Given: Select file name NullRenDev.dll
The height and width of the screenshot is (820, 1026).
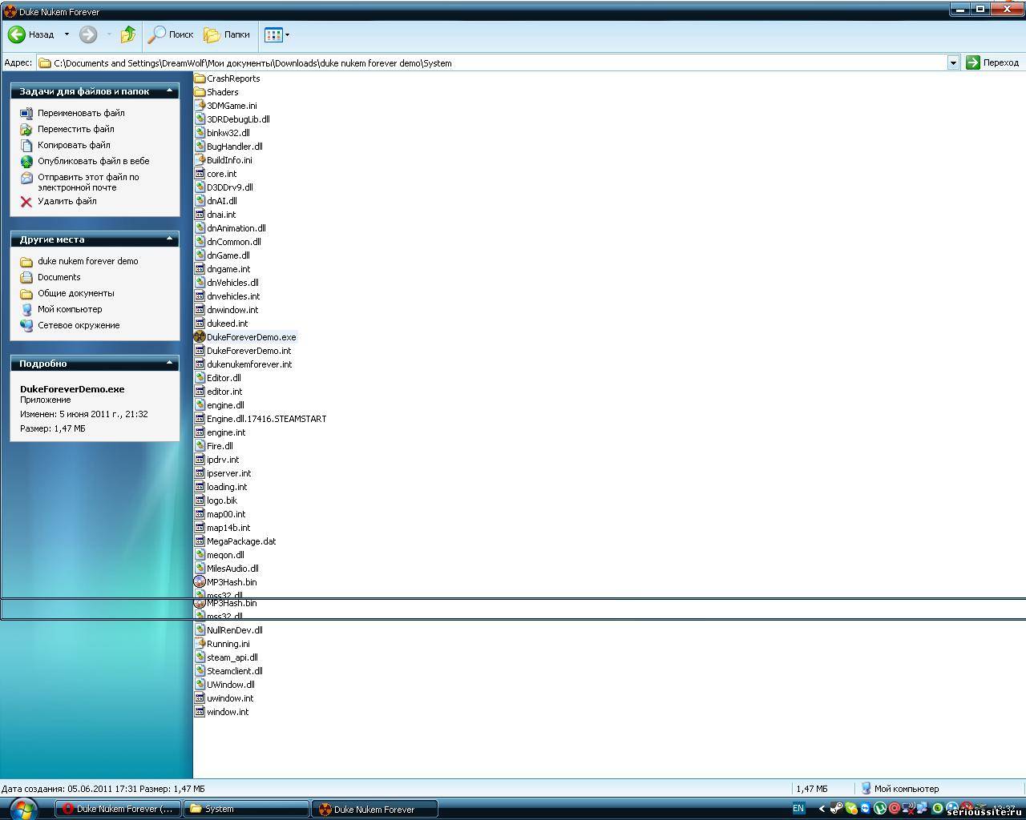Looking at the screenshot, I should (x=235, y=630).
